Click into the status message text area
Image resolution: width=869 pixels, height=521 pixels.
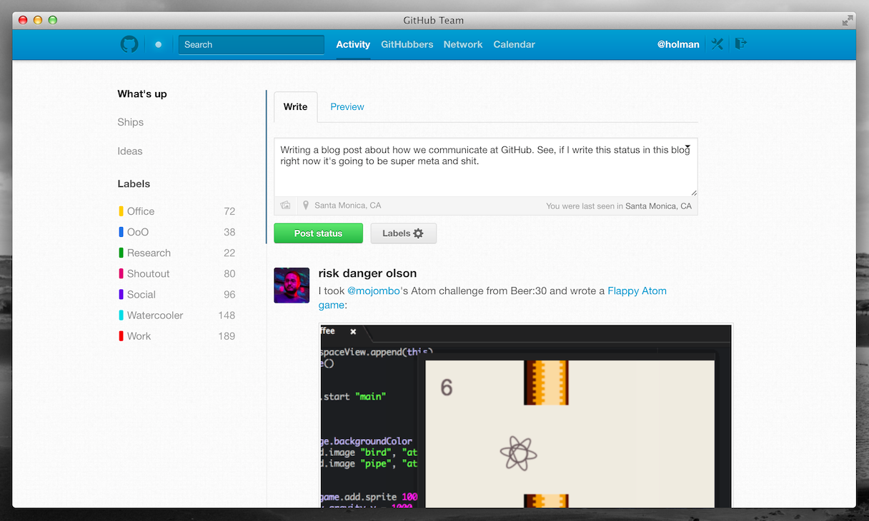(x=486, y=168)
